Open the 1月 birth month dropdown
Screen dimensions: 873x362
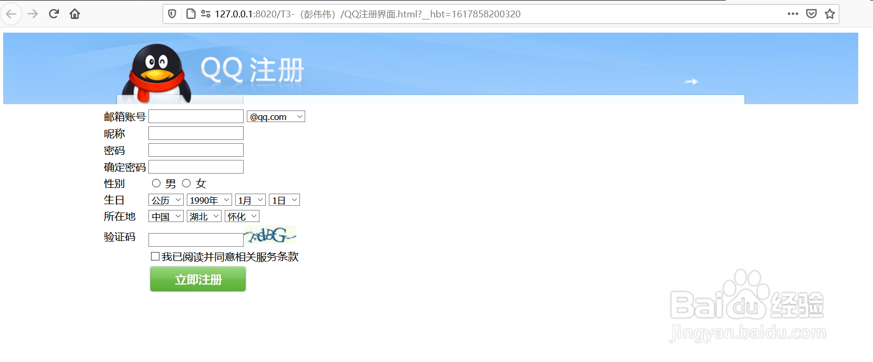(x=250, y=200)
